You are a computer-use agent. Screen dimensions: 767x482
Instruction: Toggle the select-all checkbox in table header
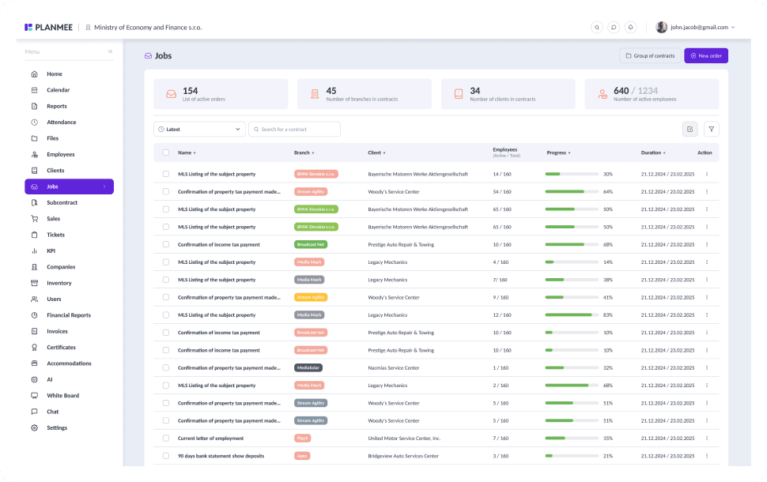coord(166,153)
